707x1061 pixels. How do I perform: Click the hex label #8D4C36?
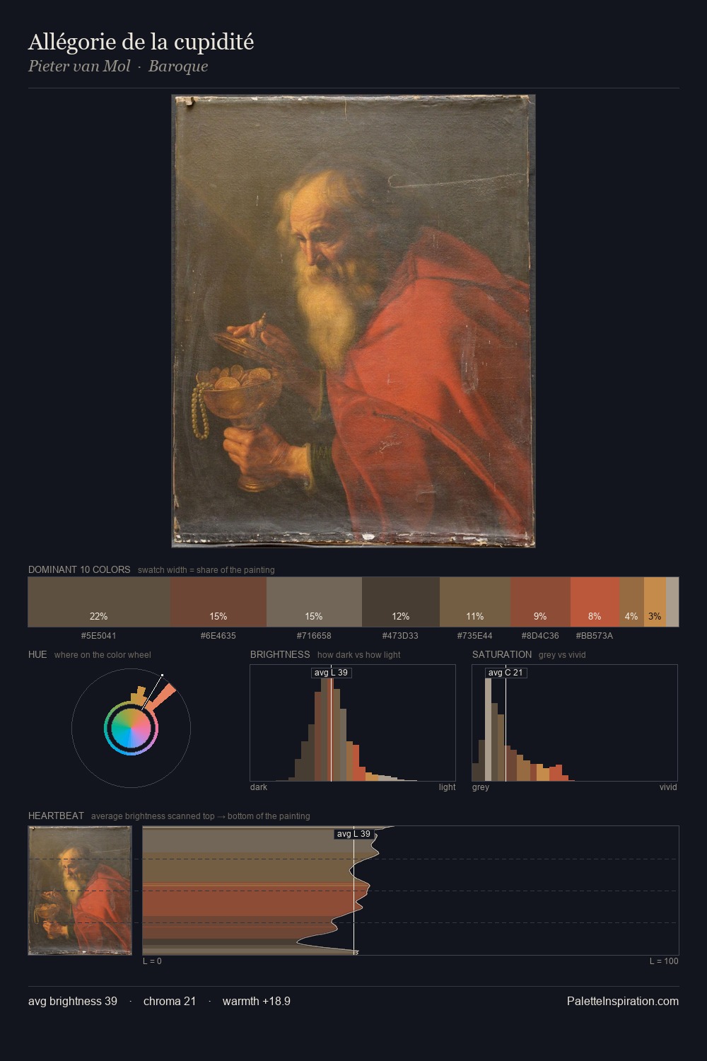tap(541, 635)
